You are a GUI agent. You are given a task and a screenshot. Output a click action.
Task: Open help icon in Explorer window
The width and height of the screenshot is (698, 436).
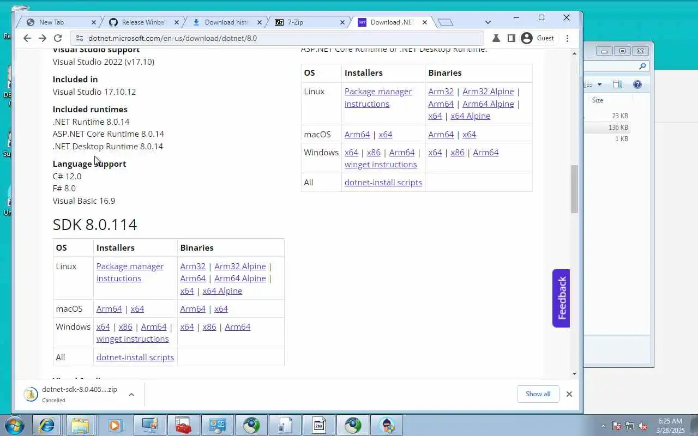pos(637,84)
